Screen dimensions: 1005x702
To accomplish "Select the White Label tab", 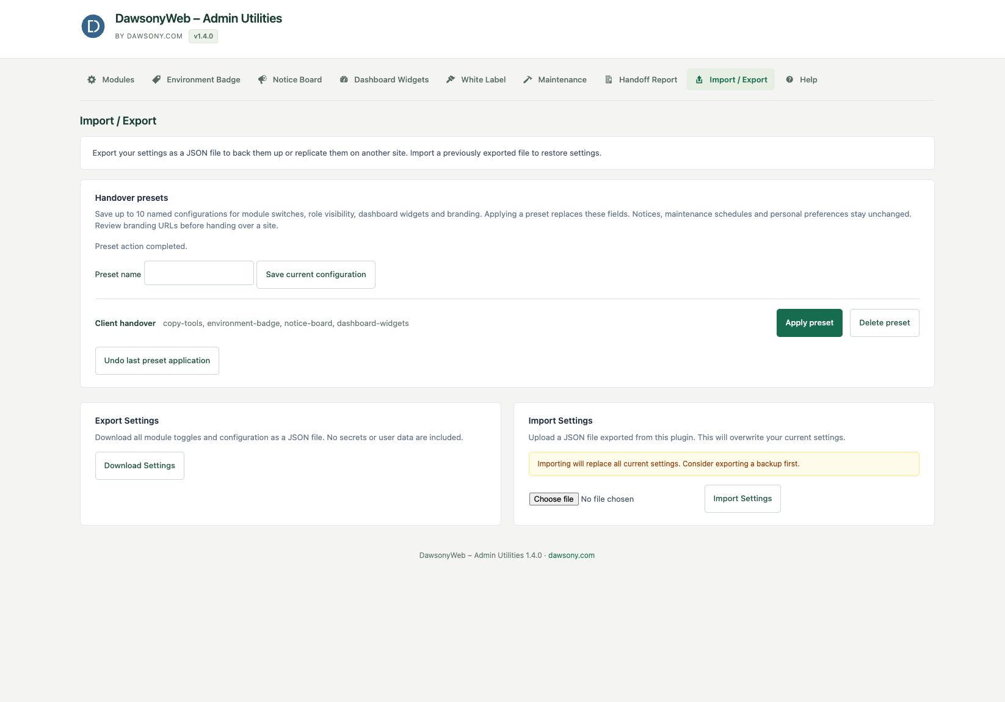I will point(476,79).
